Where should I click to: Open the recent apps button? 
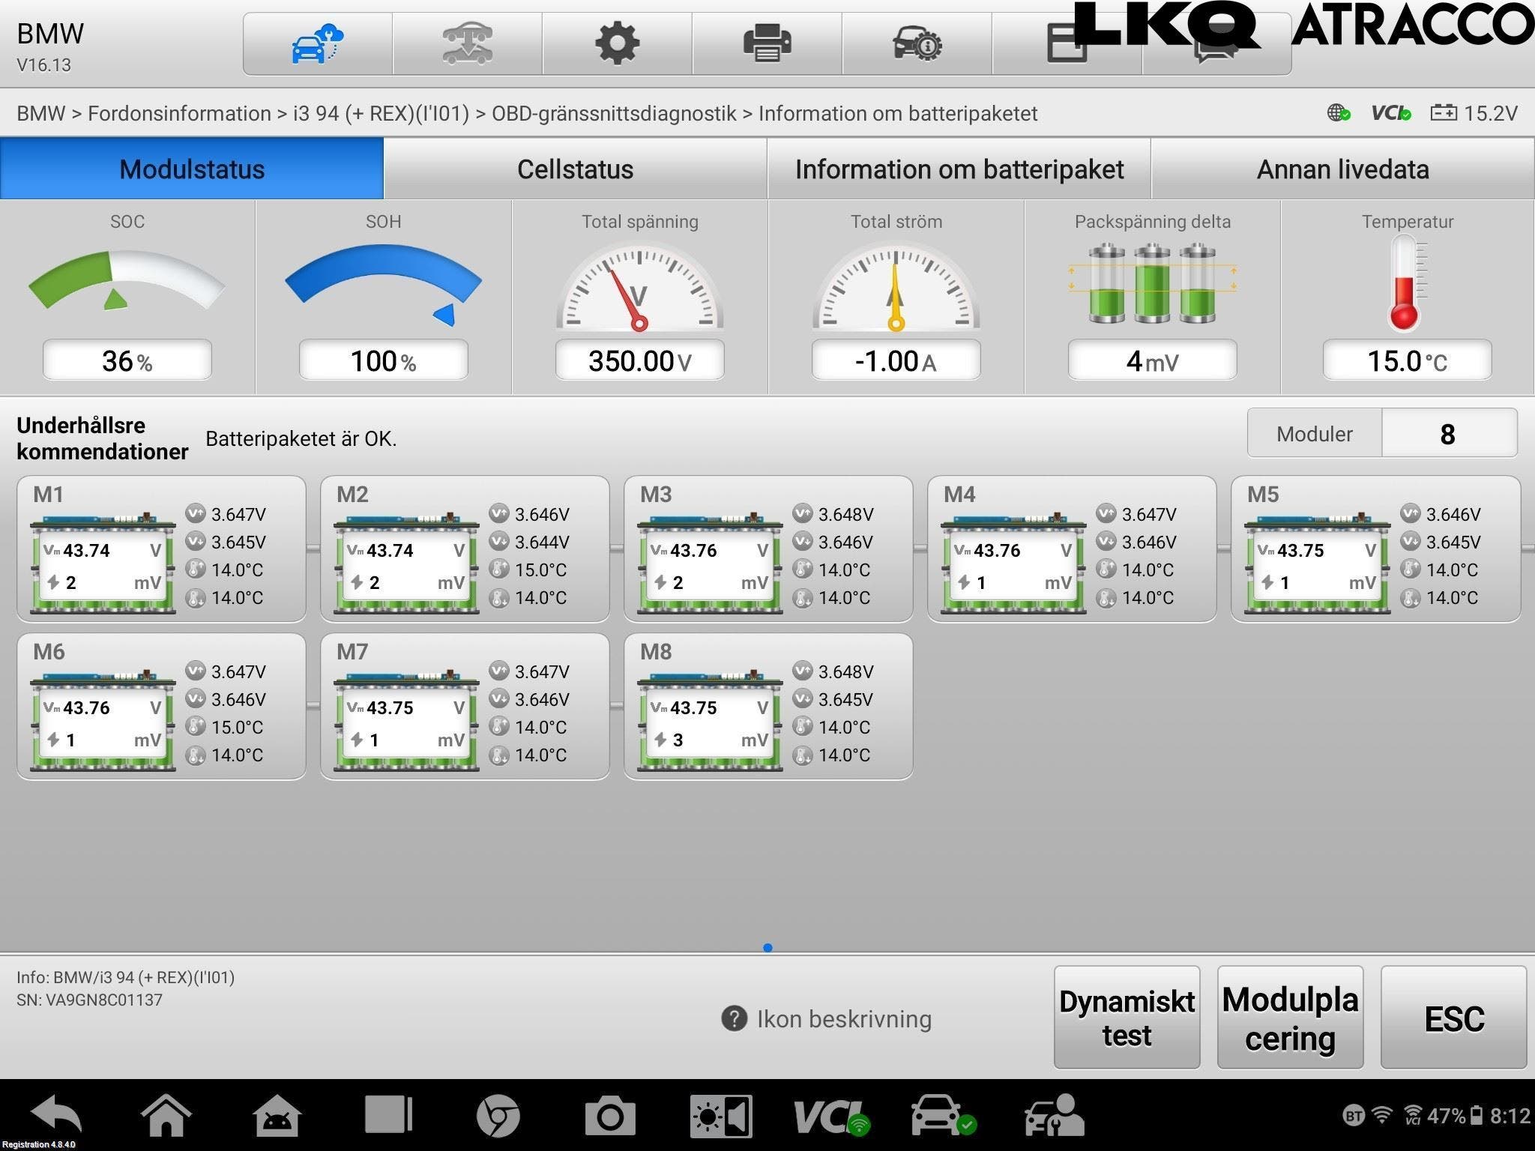(388, 1116)
